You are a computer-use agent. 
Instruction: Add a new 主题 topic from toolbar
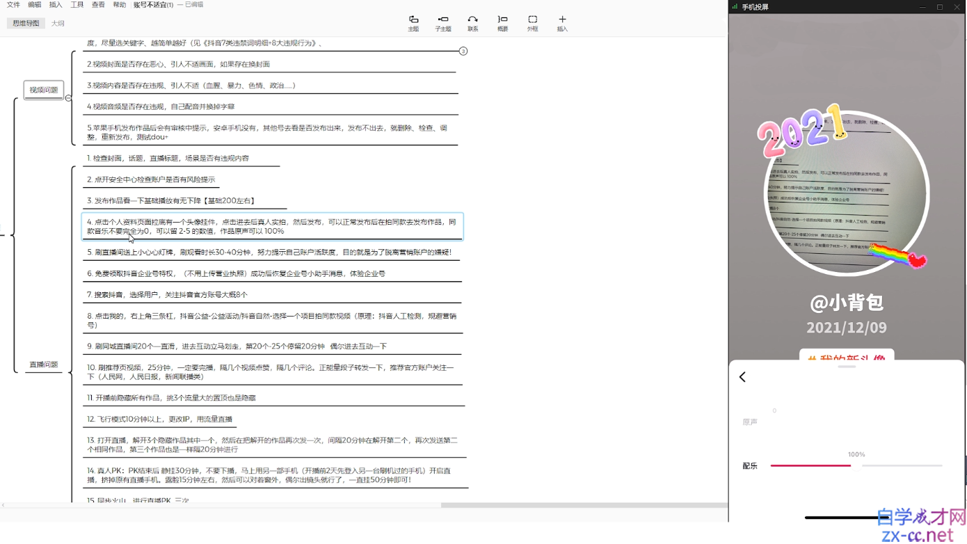point(413,24)
